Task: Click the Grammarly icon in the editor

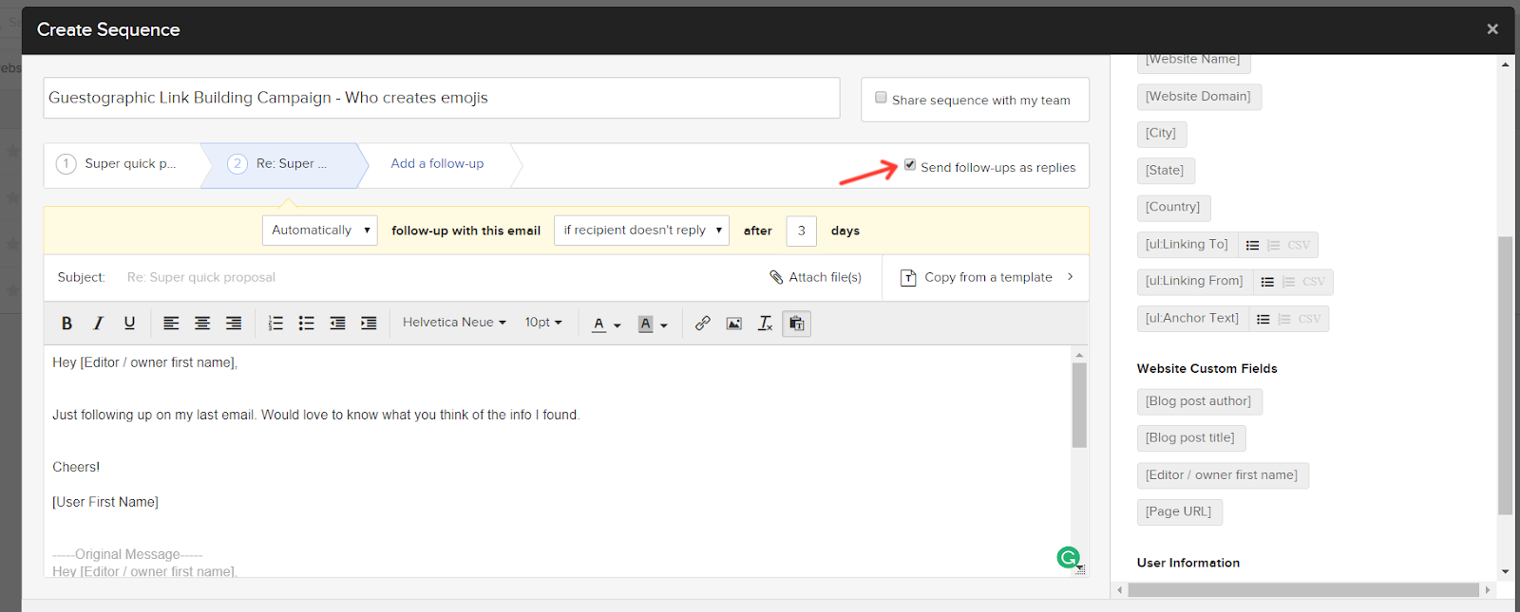Action: [1068, 558]
